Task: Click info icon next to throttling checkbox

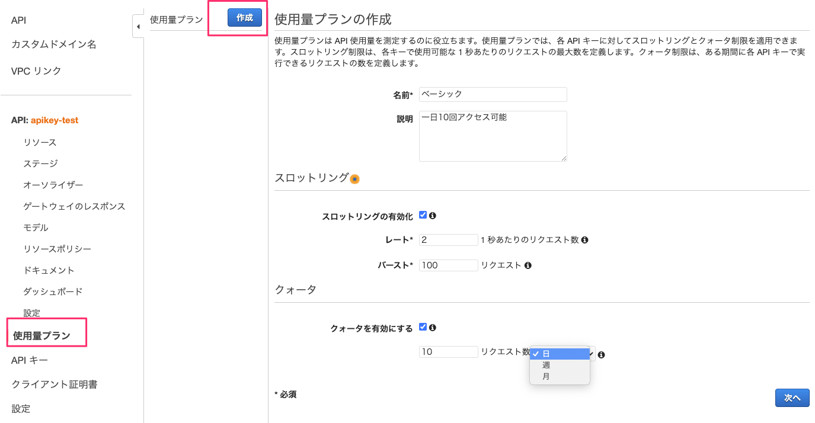Action: tap(433, 216)
